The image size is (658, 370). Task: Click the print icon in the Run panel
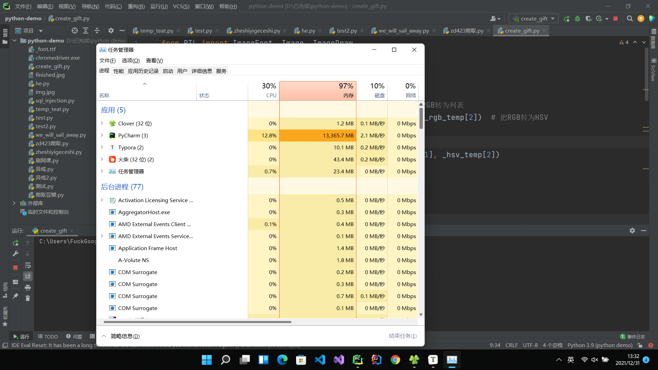coord(28,287)
